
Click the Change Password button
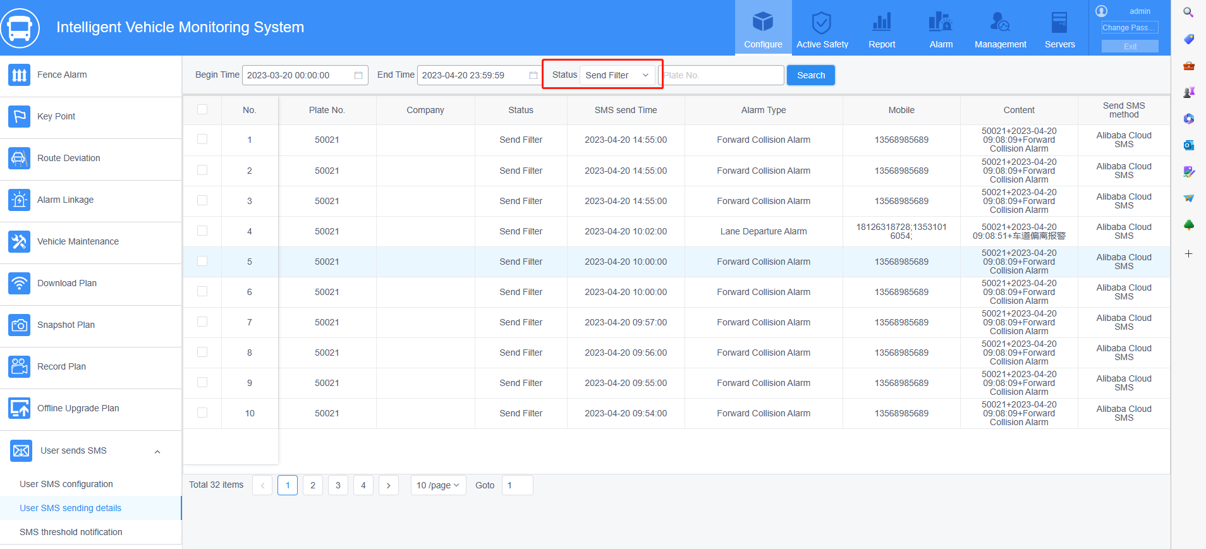click(1130, 28)
